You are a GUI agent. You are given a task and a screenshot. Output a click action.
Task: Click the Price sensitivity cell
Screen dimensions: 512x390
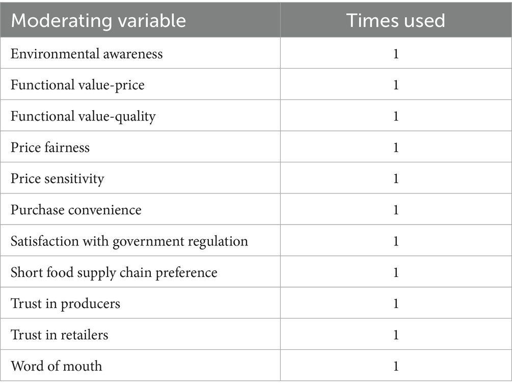[x=57, y=179]
